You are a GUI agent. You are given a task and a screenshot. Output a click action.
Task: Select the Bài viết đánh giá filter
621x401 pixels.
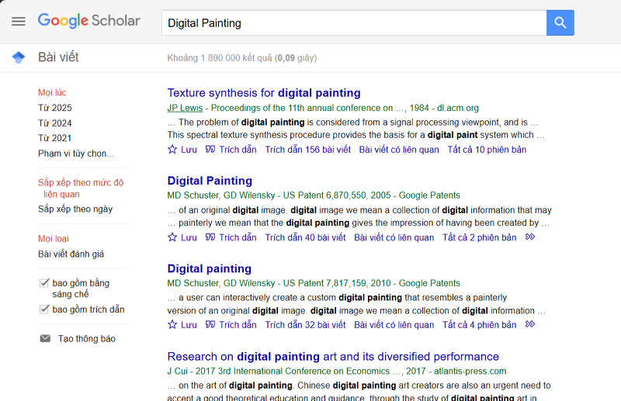tap(71, 254)
